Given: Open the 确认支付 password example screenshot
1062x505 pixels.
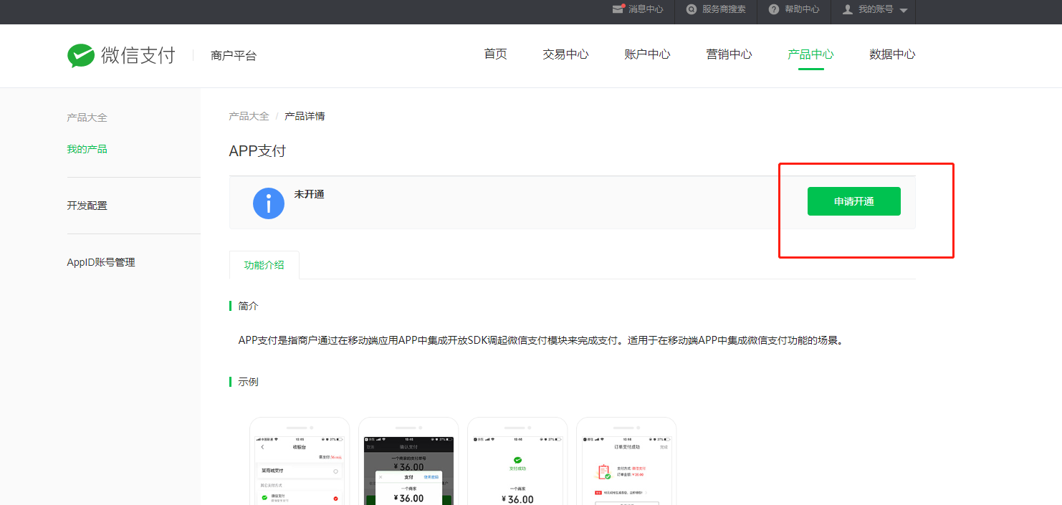Looking at the screenshot, I should click(408, 461).
